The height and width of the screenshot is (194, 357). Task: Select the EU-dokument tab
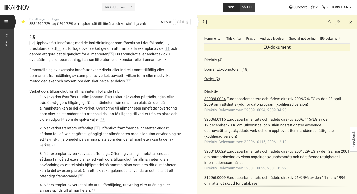[x=330, y=39]
